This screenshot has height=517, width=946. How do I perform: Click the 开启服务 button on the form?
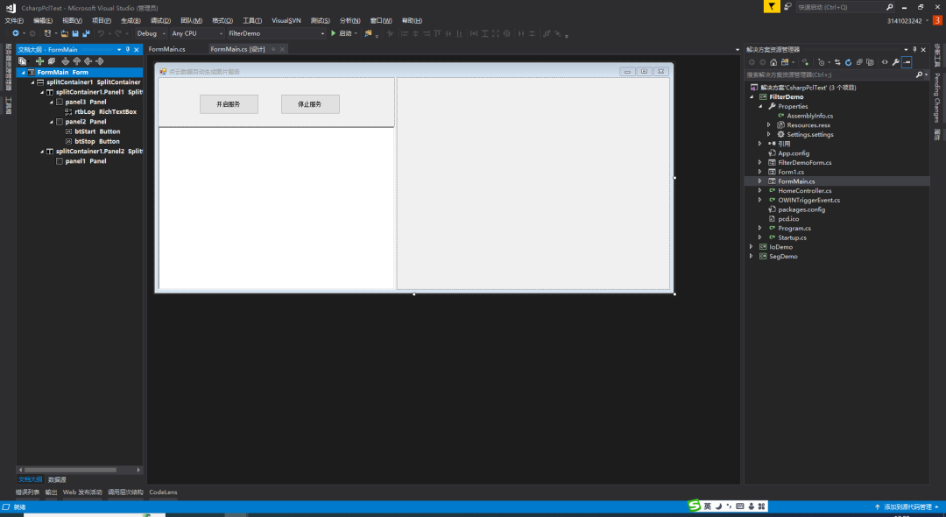[x=229, y=104]
